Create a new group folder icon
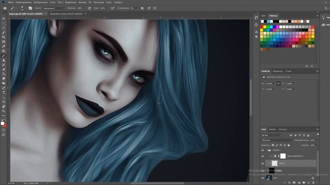Viewport: 330px width, 185px height. point(304,183)
